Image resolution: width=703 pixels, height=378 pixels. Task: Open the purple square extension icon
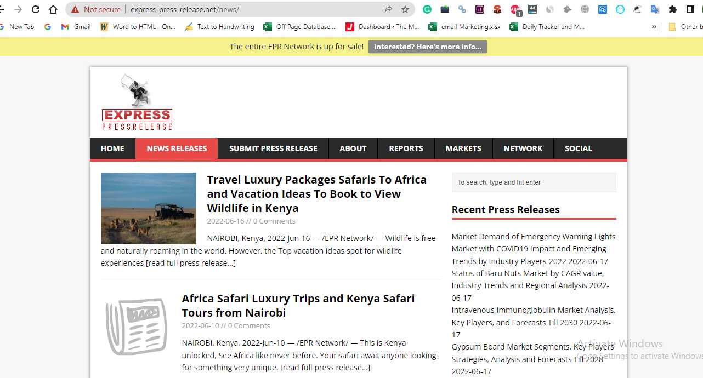(480, 9)
